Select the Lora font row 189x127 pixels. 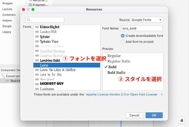pyautogui.click(x=67, y=65)
